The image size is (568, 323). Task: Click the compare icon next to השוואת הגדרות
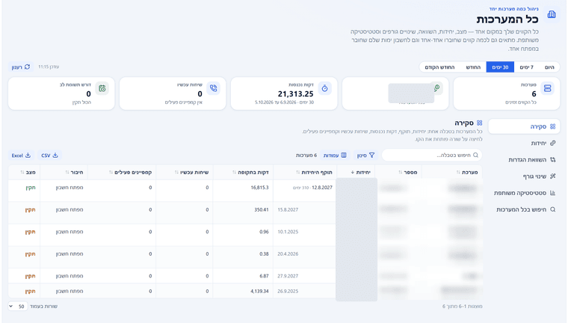point(553,159)
